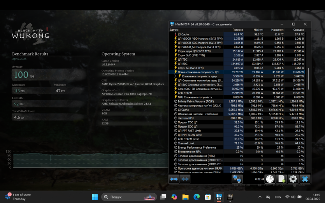Select APU STAPM power row
Viewport: 325px width, 203px height.
click(237, 93)
